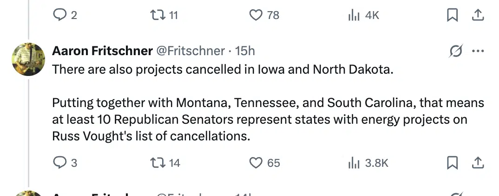The image size is (499, 196).
Task: Bookmark the Russ Vought cancellations tweet
Action: [x=451, y=163]
